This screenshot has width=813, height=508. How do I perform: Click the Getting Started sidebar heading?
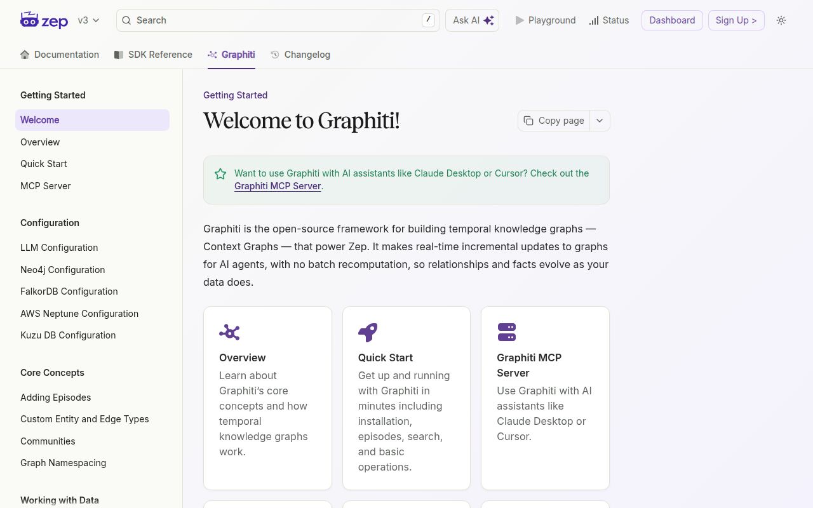(x=53, y=95)
